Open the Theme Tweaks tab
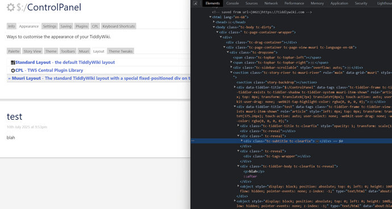This screenshot has height=209, width=392. point(120,51)
